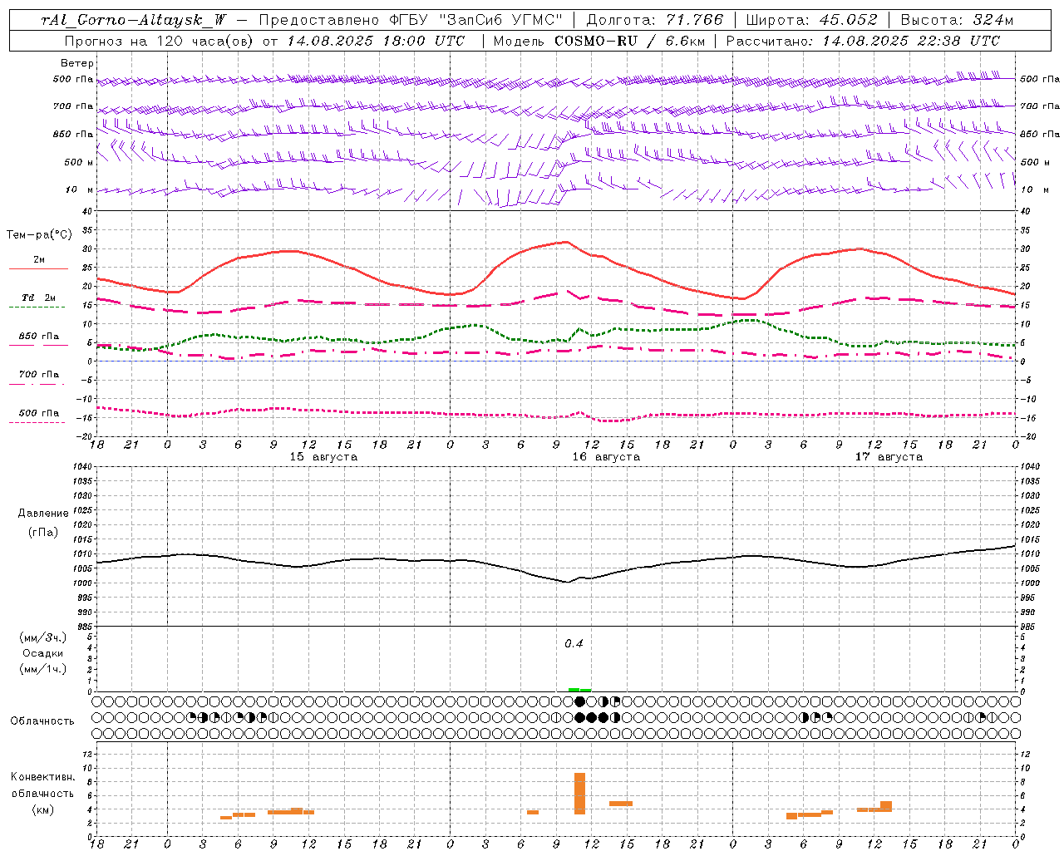Click the 0.4 precipitation value

point(574,644)
